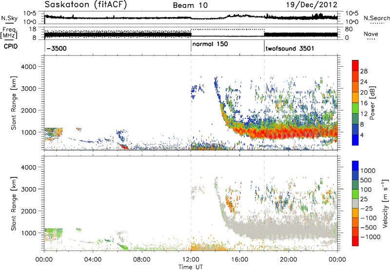Click the CPID row label
The image size is (390, 270).
coord(11,46)
